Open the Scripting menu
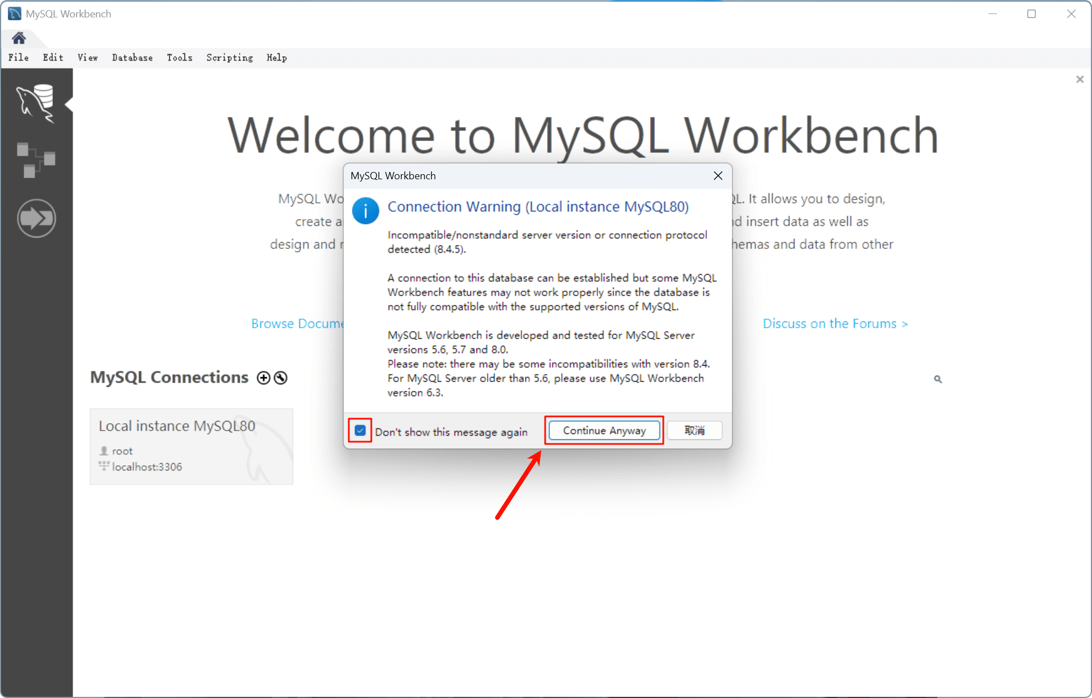The height and width of the screenshot is (698, 1092). (230, 57)
